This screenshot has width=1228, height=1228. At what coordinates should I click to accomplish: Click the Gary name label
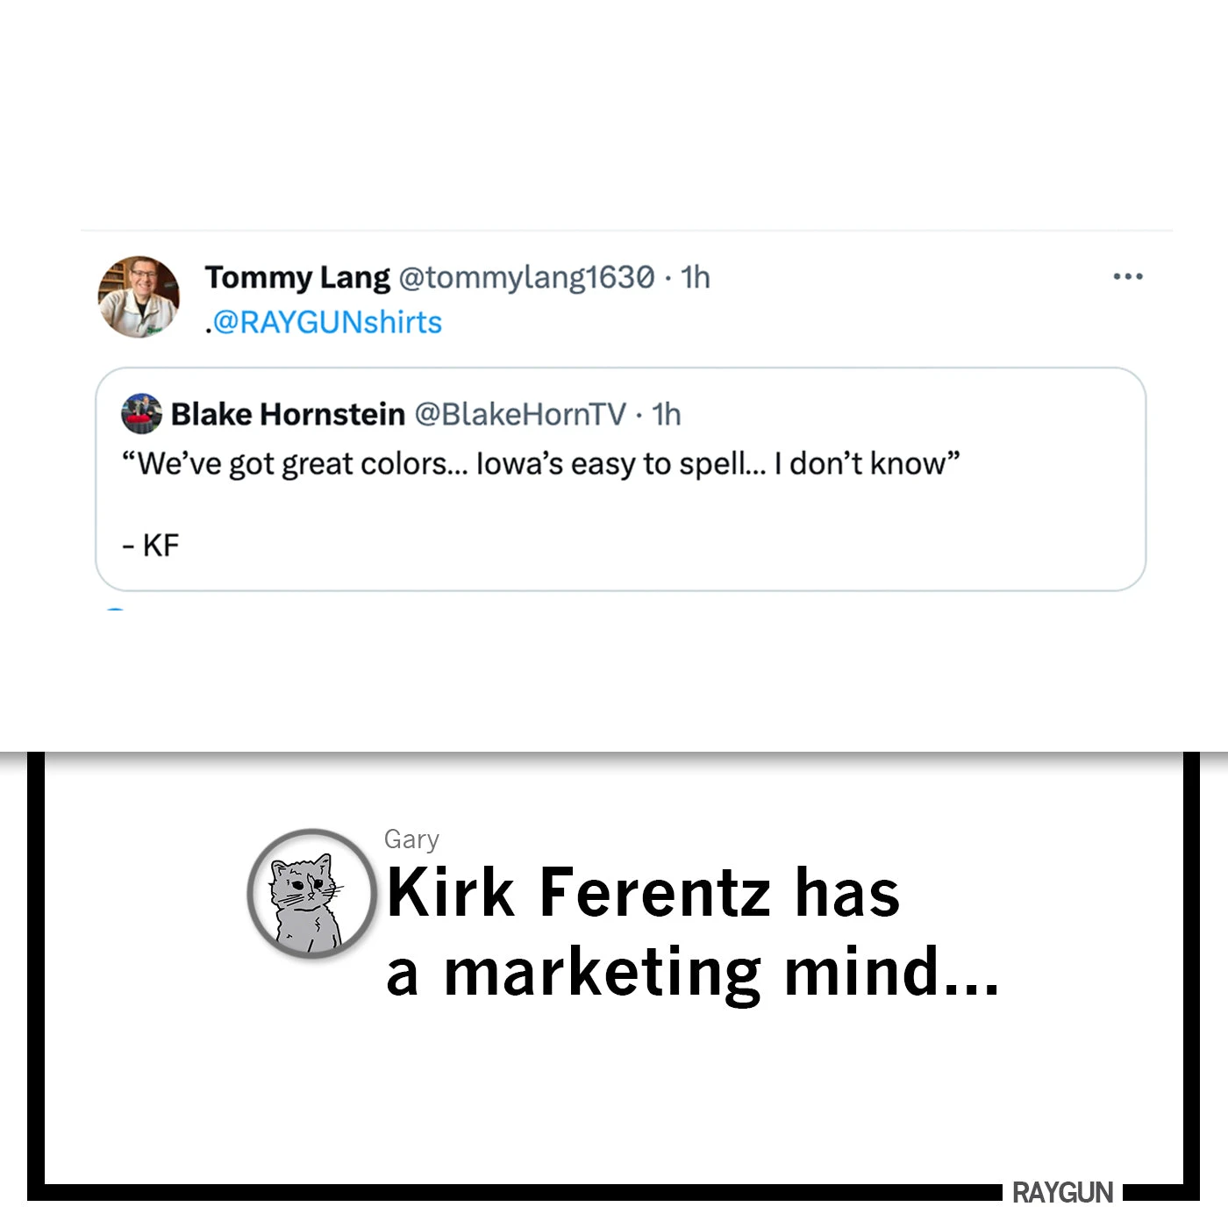(x=411, y=839)
